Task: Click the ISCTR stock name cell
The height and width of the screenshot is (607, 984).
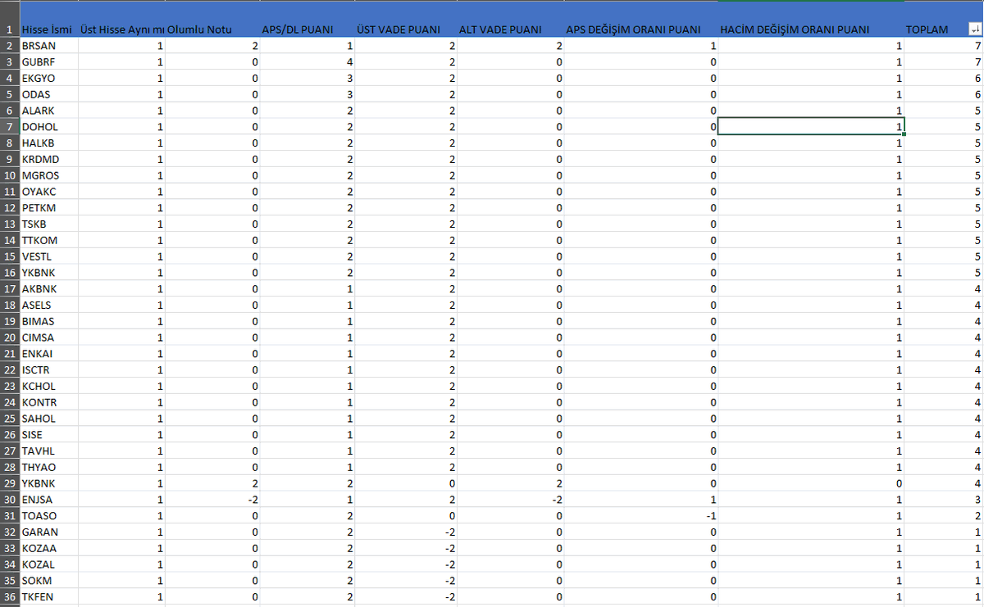Action: pos(48,369)
